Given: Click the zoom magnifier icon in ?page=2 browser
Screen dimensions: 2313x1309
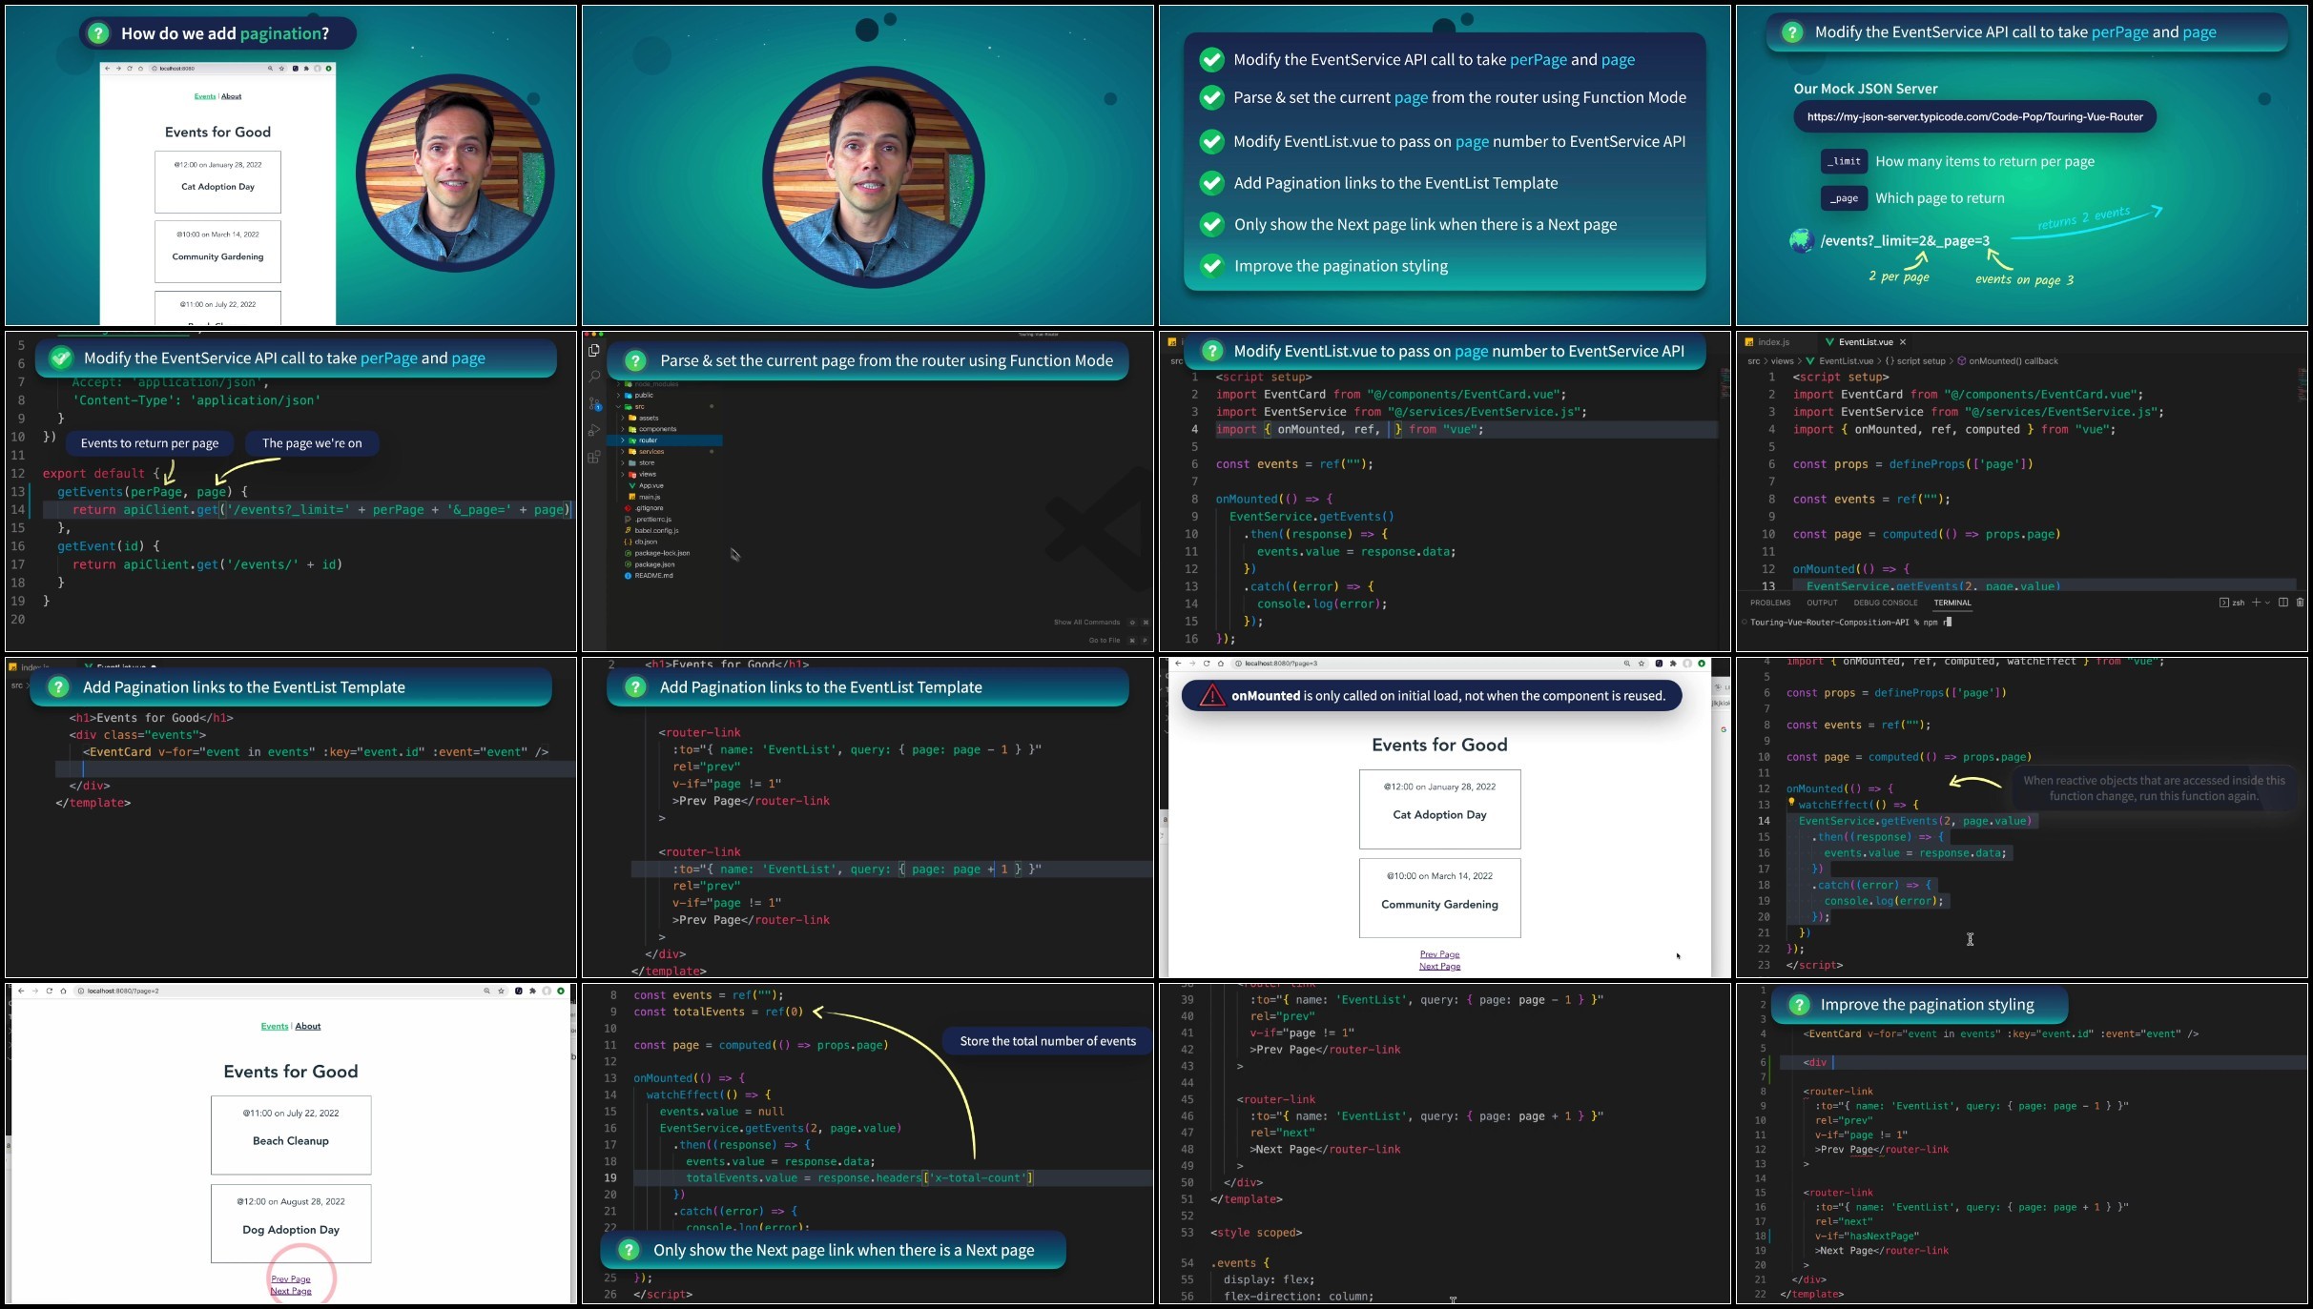Looking at the screenshot, I should (486, 992).
